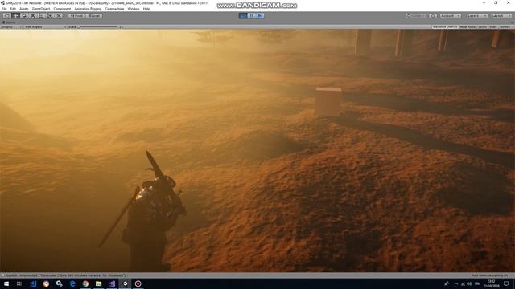Open the Animation Rigging menu
Viewport: 515px width, 289px height.
coord(88,9)
